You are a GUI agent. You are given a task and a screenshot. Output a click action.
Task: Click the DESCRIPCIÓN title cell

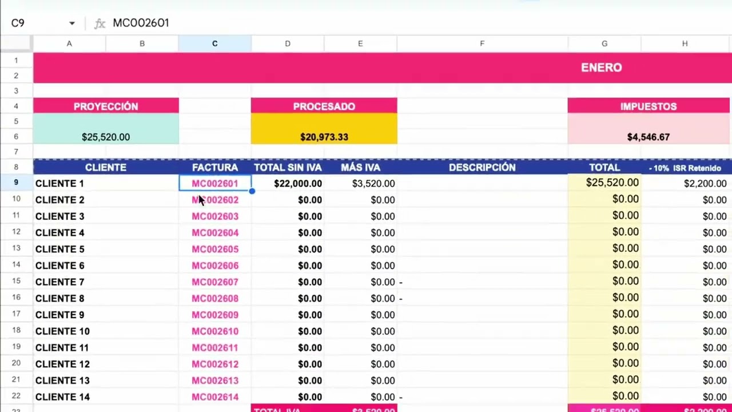[482, 167]
